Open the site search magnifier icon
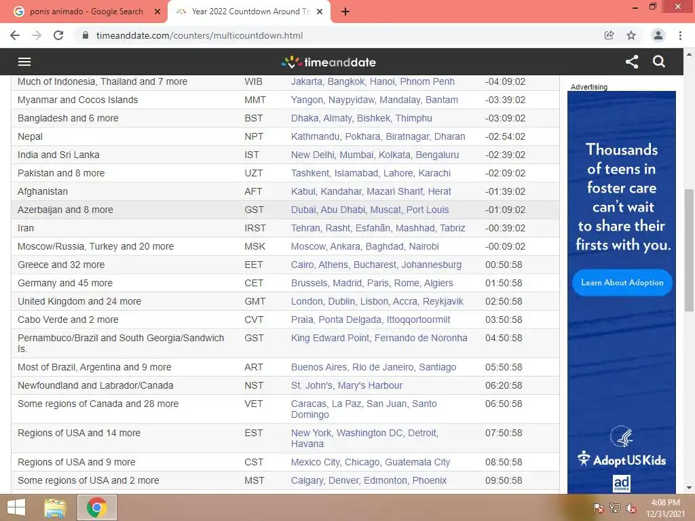The image size is (695, 521). [659, 62]
